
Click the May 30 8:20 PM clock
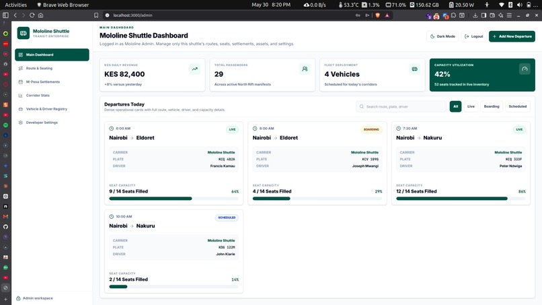271,5
